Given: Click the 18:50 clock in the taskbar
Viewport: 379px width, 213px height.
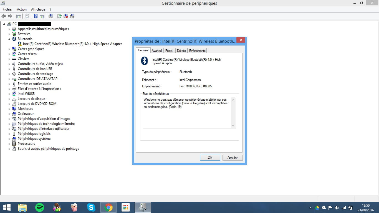Looking at the screenshot, I should coord(366,205).
